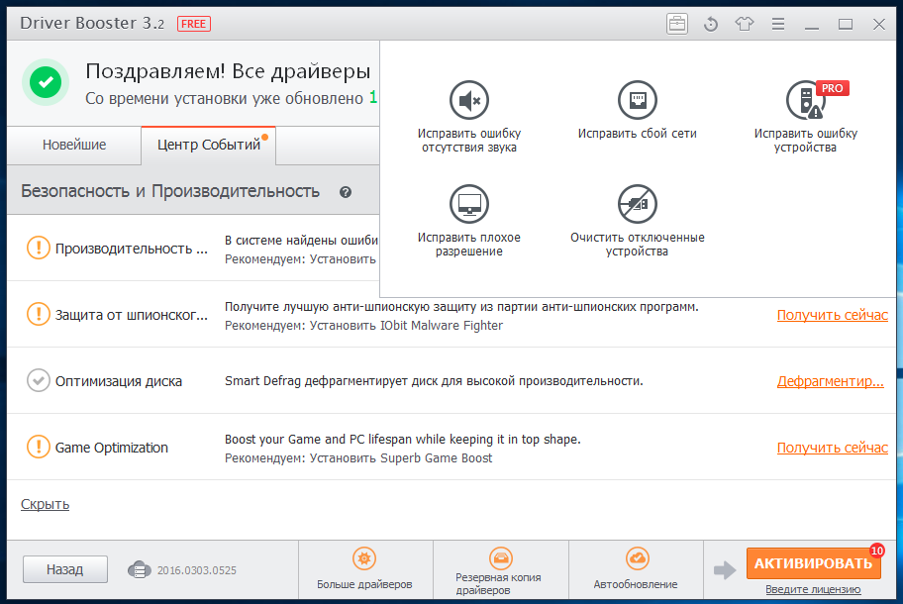Image resolution: width=903 pixels, height=604 pixels.
Task: Click the red 'FREE' badge in title
Action: [193, 24]
